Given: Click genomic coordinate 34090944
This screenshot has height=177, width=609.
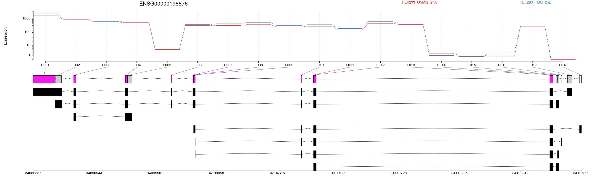Looking at the screenshot, I should [94, 173].
